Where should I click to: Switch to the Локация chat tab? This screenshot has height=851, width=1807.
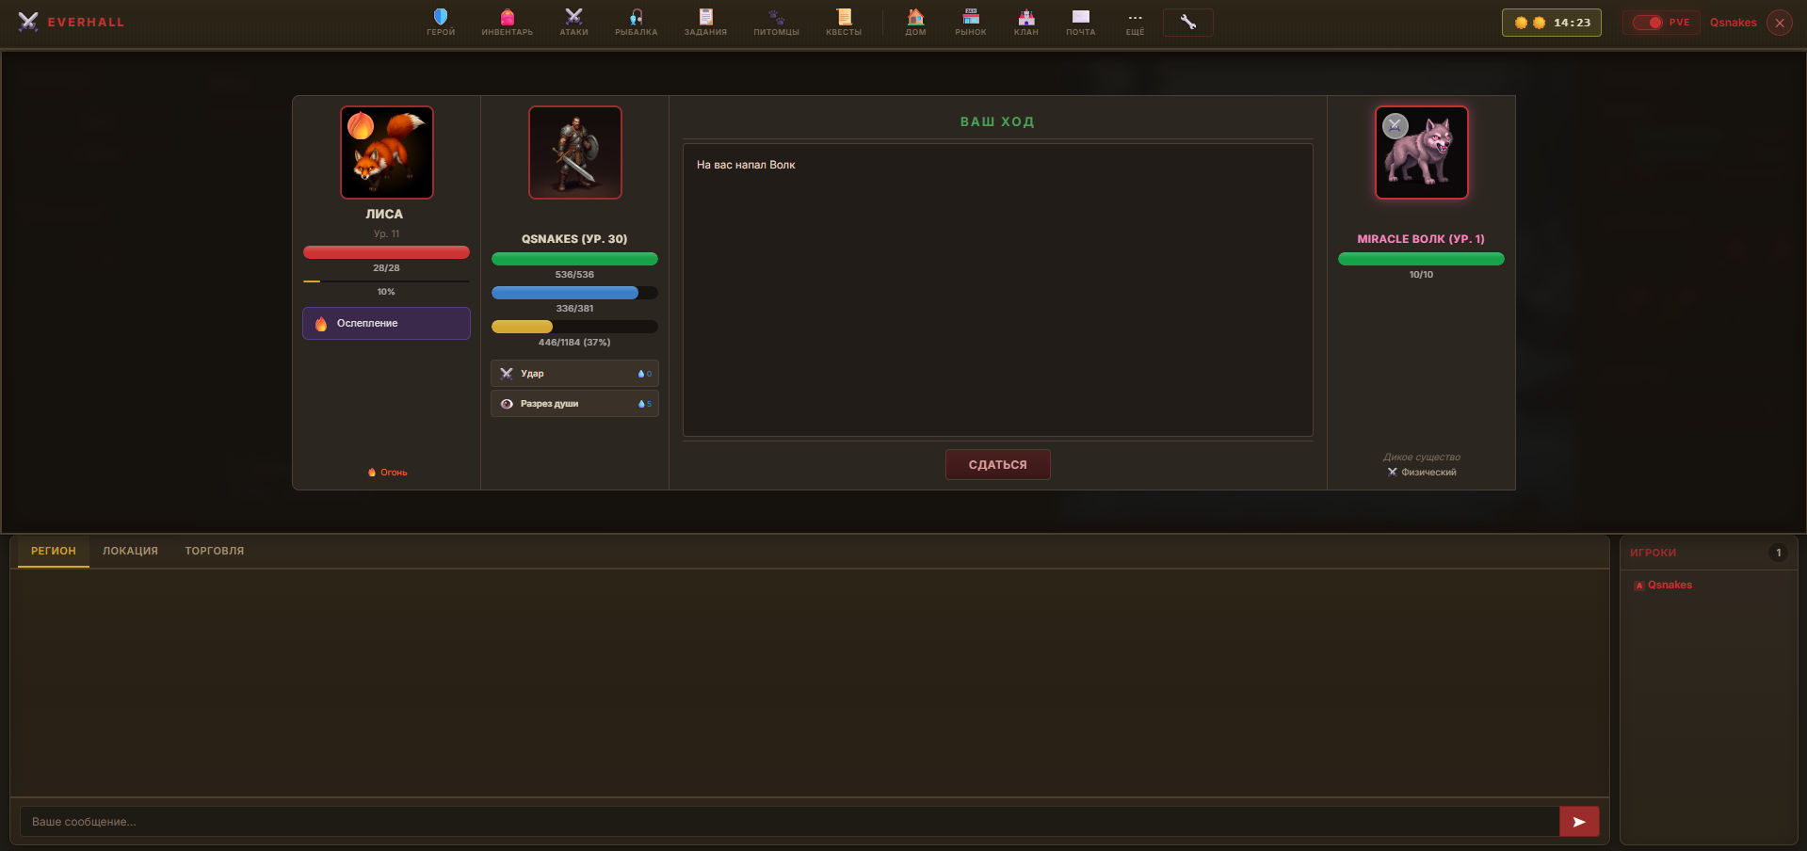pyautogui.click(x=130, y=552)
